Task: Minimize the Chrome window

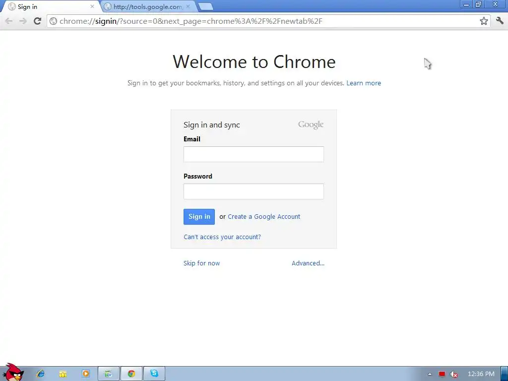Action: click(x=466, y=4)
